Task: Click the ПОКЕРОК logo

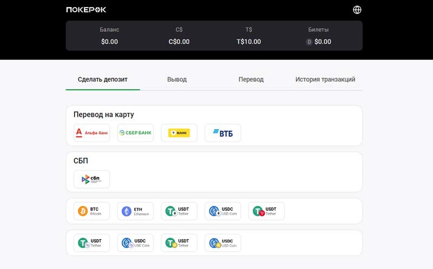Action: coord(86,10)
